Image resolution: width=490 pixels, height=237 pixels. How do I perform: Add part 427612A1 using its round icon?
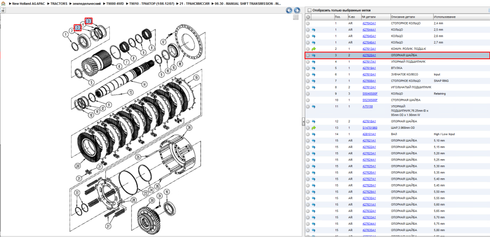308,88
